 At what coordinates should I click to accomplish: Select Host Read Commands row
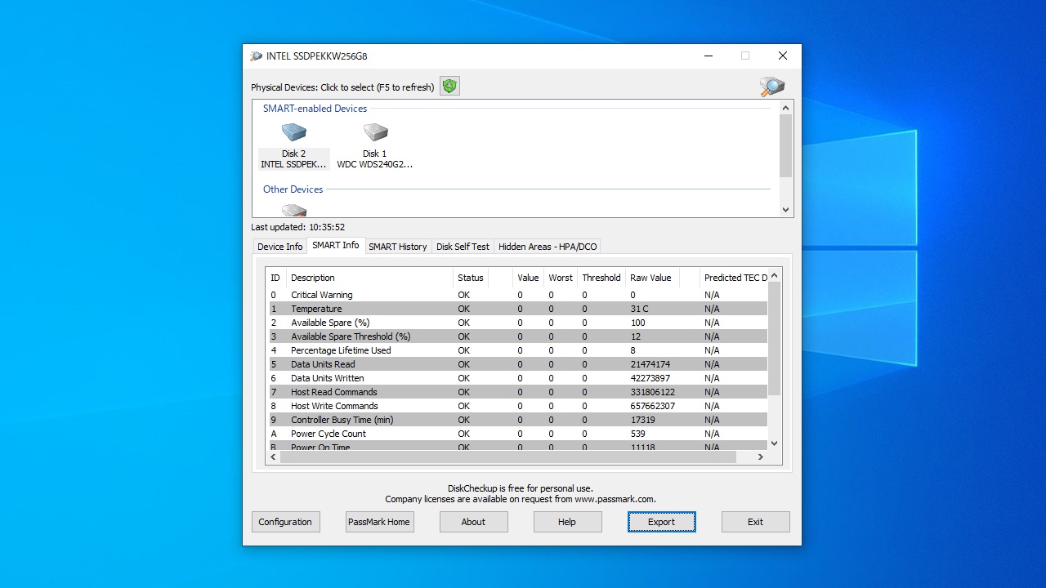[x=518, y=392]
